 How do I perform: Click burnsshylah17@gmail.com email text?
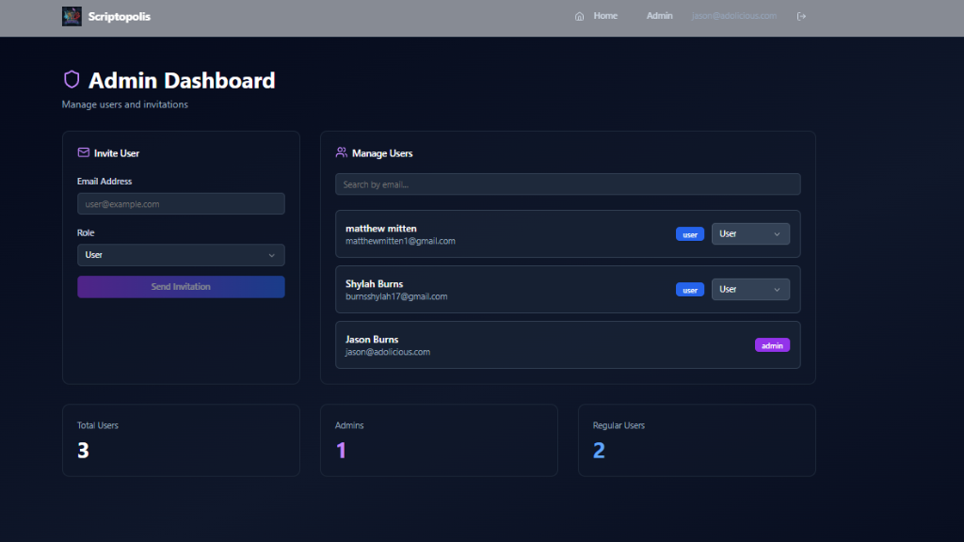click(396, 296)
